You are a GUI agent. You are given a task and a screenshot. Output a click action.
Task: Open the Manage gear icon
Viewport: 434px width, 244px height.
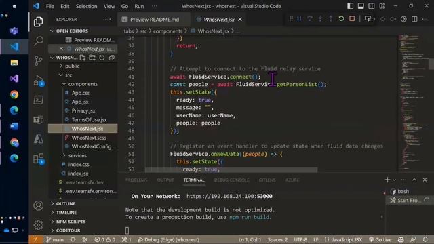coord(39,225)
